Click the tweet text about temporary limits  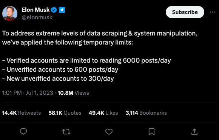[x=100, y=56]
